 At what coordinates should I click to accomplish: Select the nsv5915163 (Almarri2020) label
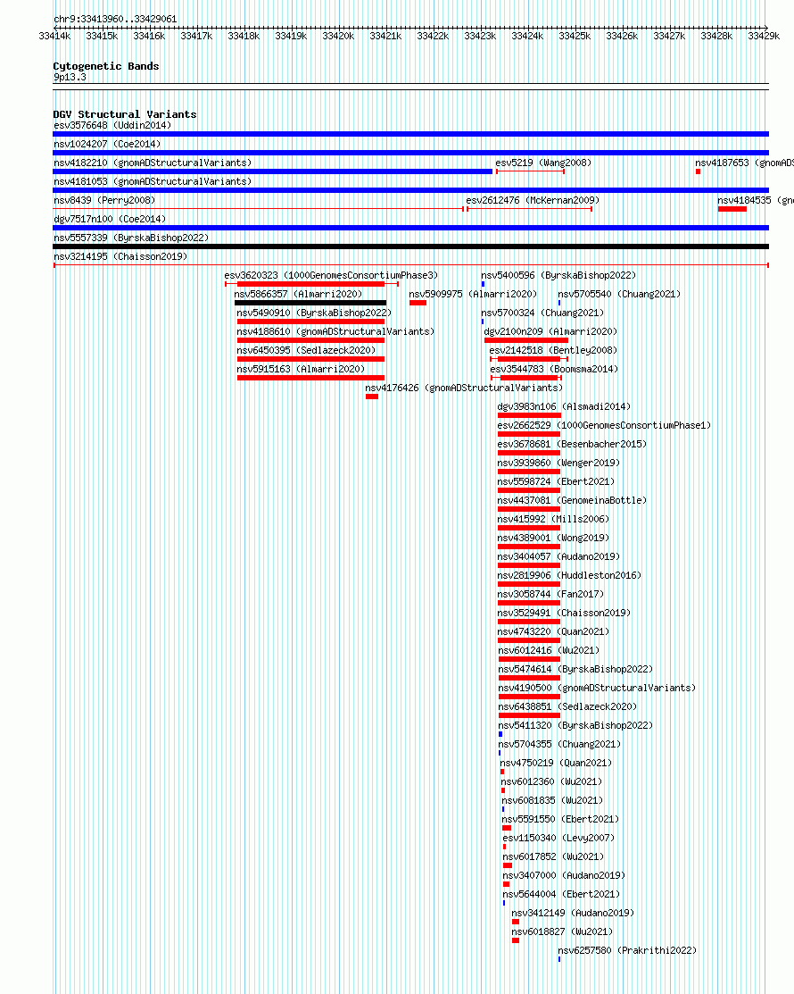point(301,369)
